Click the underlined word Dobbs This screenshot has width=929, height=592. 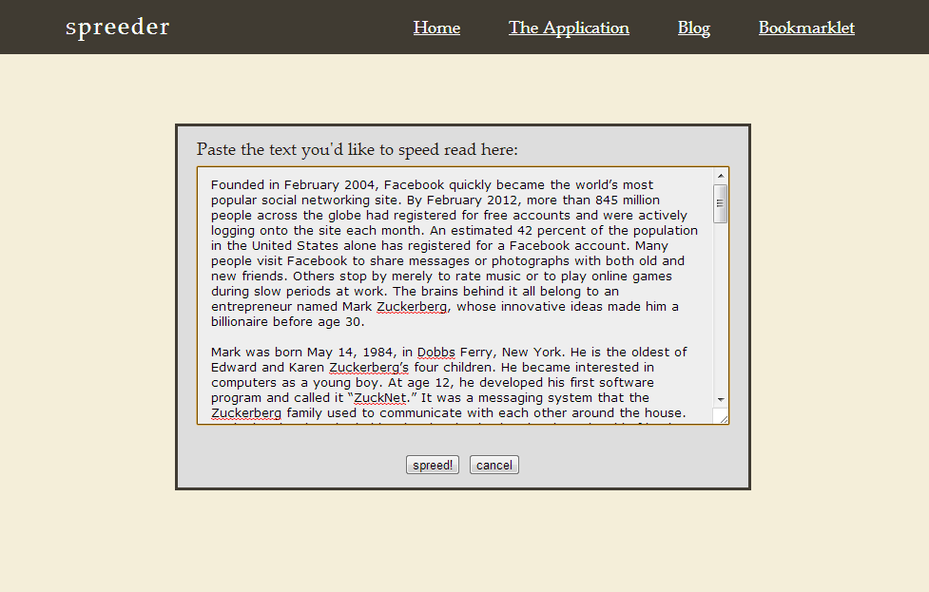coord(435,352)
